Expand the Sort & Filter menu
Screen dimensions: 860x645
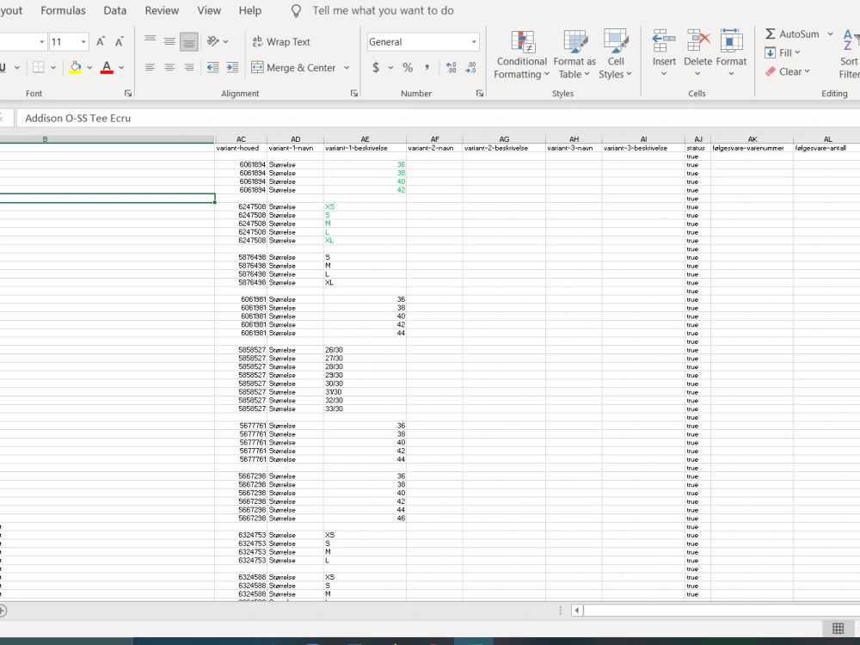pos(850,56)
